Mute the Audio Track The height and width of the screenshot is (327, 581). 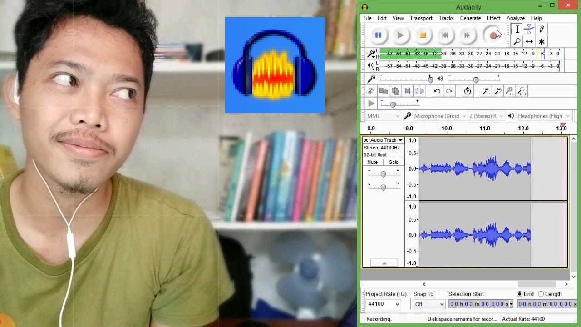click(372, 162)
